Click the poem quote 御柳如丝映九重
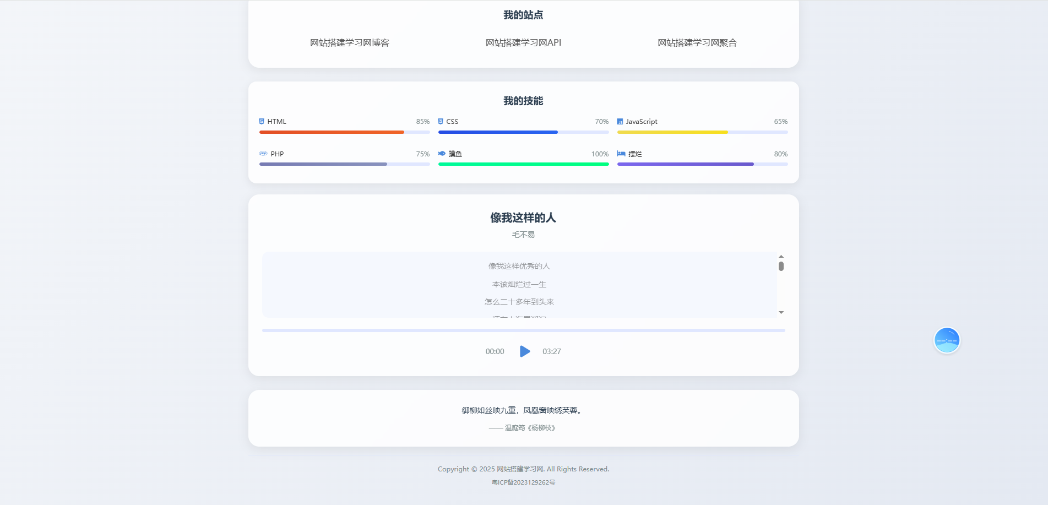This screenshot has width=1048, height=505. 522,410
